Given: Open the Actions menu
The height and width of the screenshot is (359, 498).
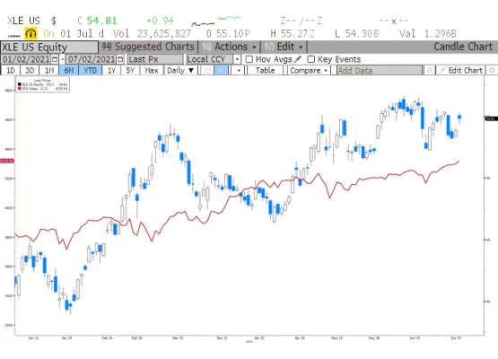Looking at the screenshot, I should [x=229, y=47].
